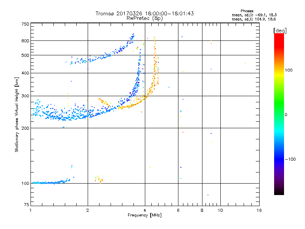305x229 pixels.
Task: Click the '[deg]' label above the color bar
Action: pyautogui.click(x=280, y=31)
